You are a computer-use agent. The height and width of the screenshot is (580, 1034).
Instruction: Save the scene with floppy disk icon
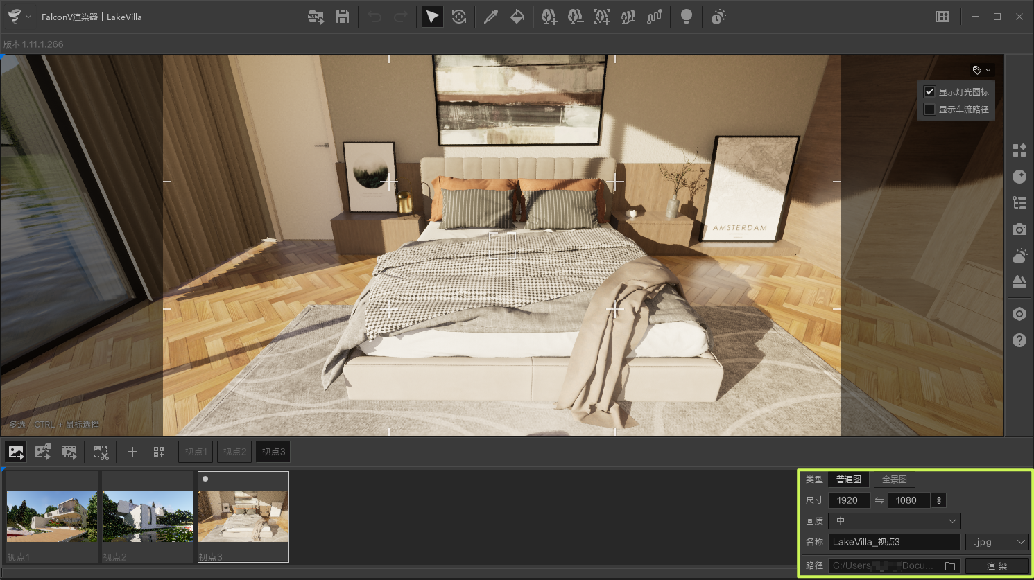343,17
